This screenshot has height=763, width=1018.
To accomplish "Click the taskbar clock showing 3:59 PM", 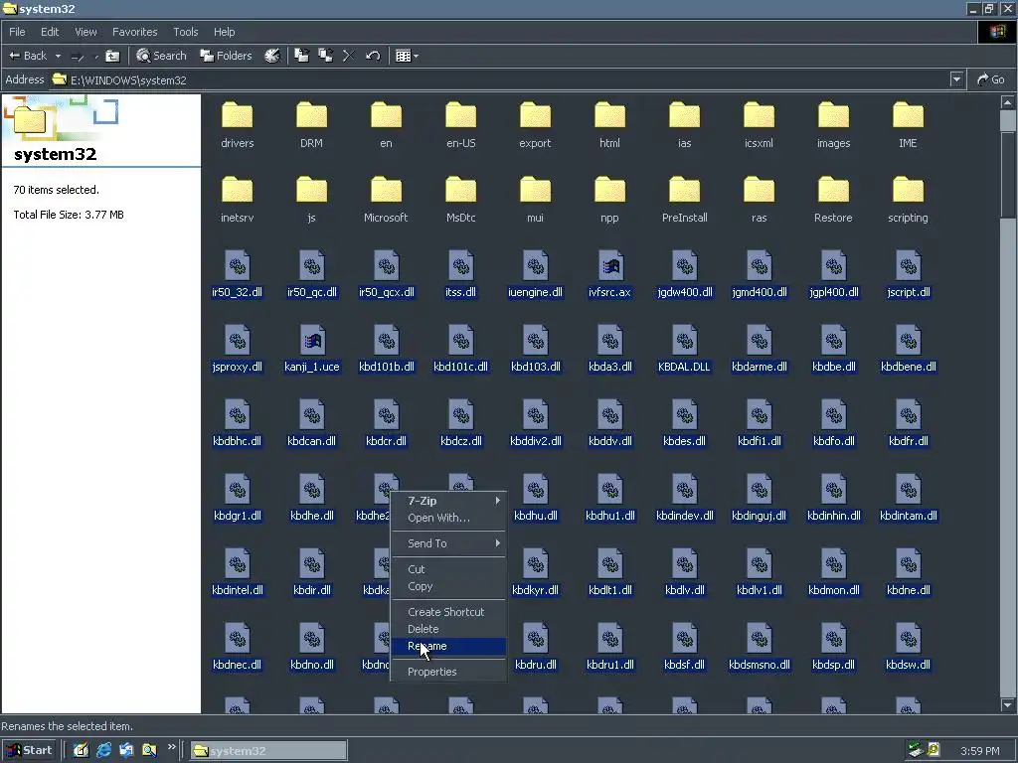I will (x=979, y=751).
